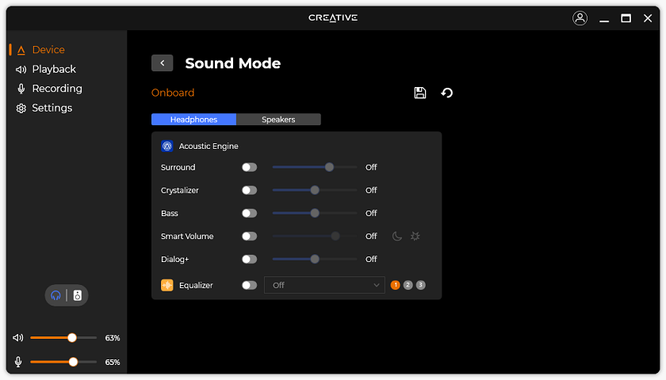Select the headphones output icon
The image size is (666, 380).
pos(55,295)
